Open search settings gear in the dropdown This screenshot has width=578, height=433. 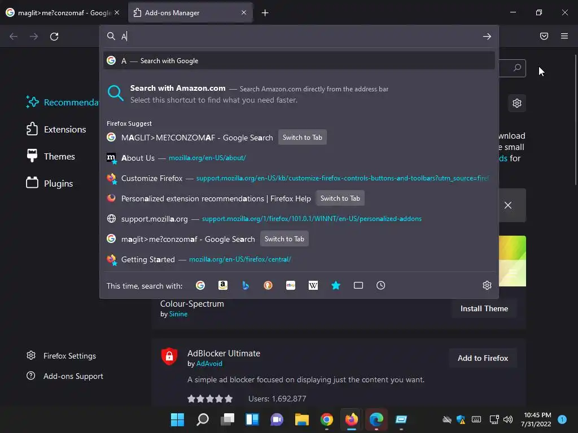[487, 285]
